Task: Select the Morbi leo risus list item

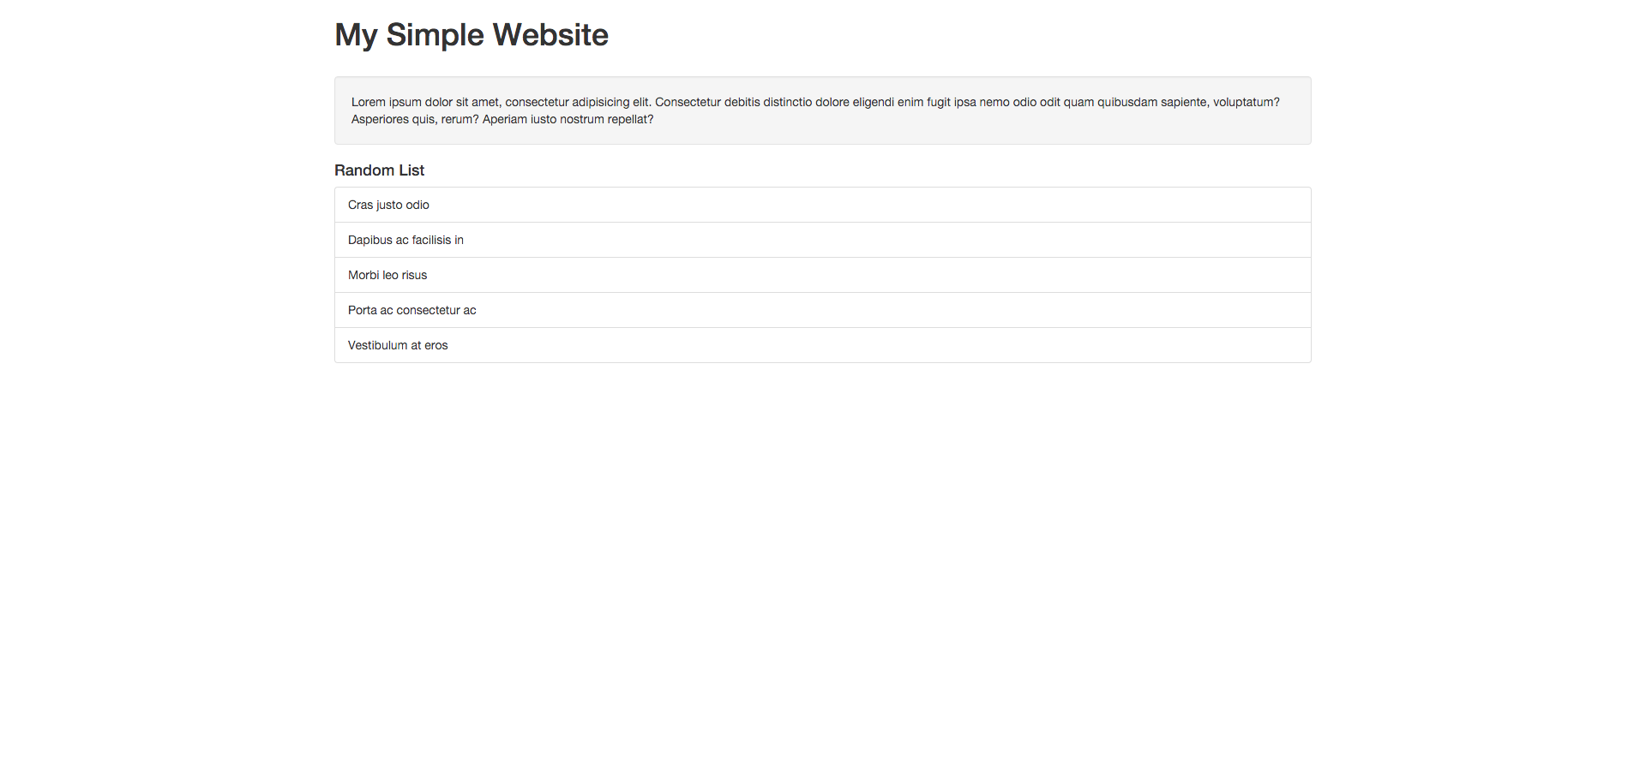Action: coord(387,275)
